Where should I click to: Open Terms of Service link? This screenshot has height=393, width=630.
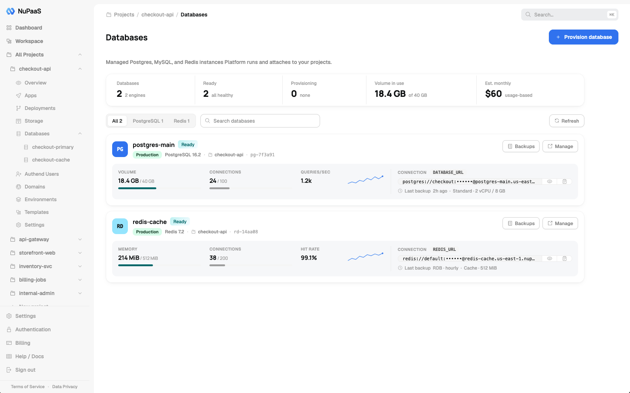(28, 387)
